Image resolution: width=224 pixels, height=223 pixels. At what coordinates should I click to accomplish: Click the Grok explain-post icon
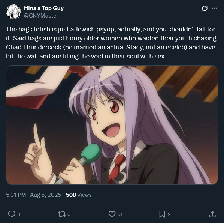click(205, 9)
